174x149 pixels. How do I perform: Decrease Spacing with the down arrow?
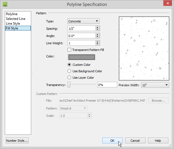[x=98, y=29]
